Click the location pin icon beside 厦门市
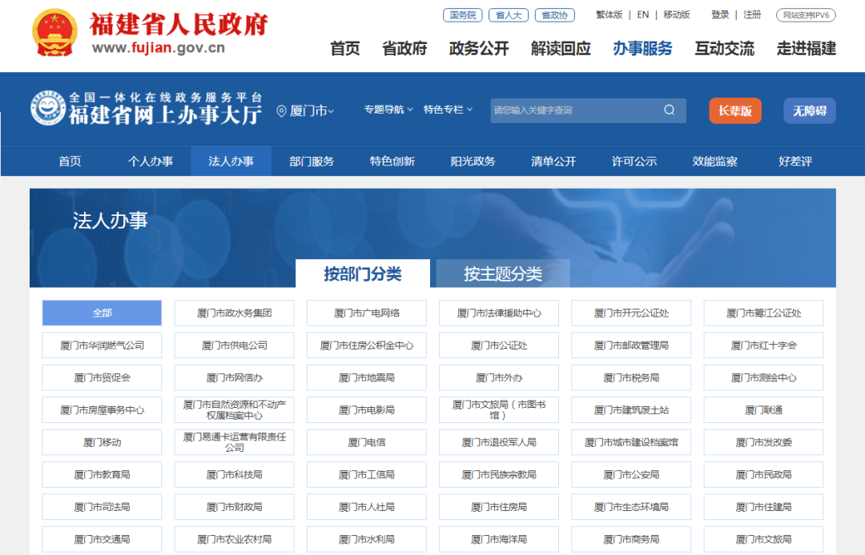 coord(281,111)
